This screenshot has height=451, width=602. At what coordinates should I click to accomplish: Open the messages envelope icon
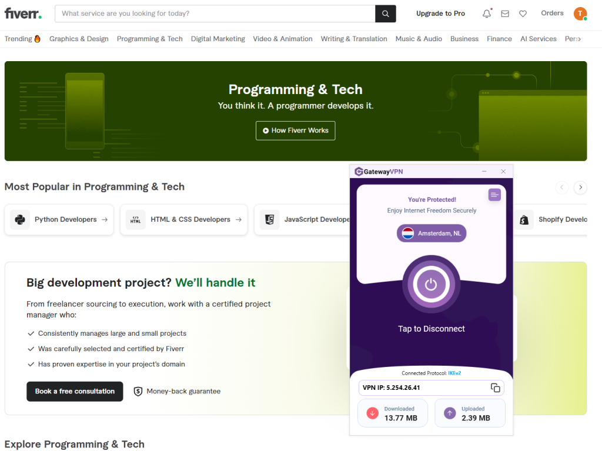point(505,14)
